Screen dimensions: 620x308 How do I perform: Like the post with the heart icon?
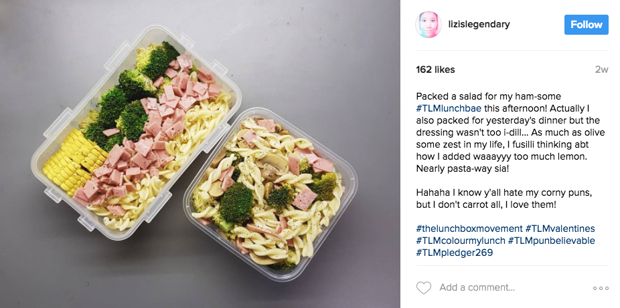[x=424, y=287]
